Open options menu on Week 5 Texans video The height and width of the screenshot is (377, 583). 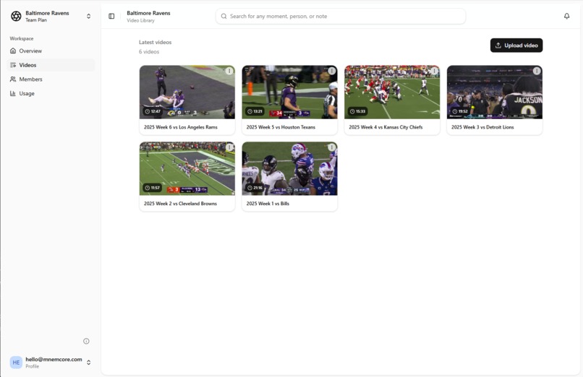pyautogui.click(x=332, y=71)
